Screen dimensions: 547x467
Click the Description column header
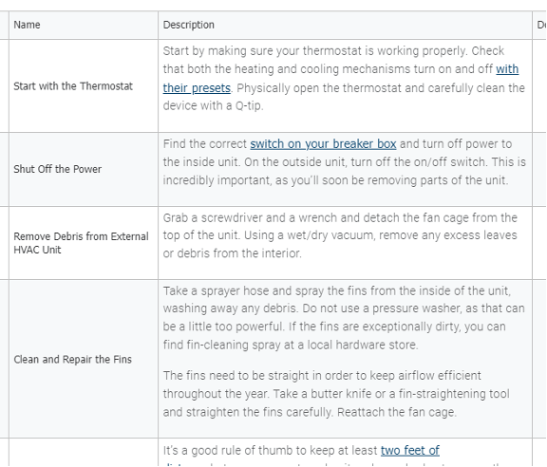(345, 25)
